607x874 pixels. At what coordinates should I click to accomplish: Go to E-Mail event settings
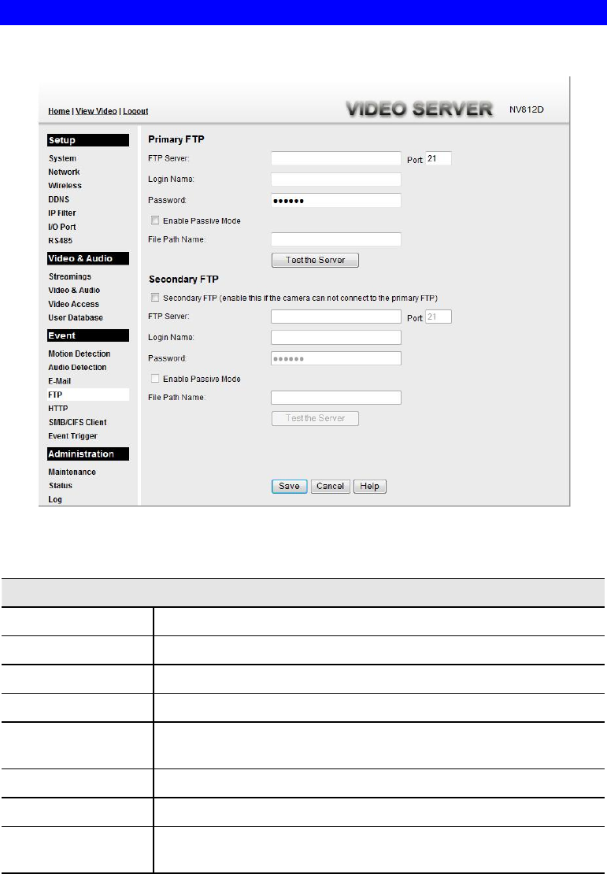(59, 381)
